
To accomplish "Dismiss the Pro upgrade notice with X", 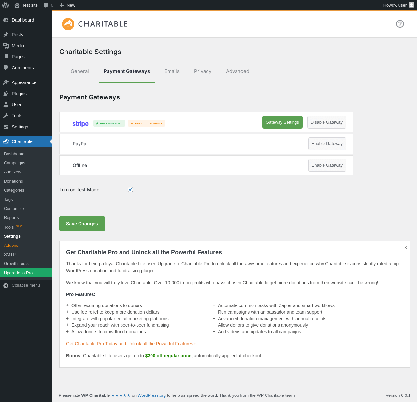I will click(406, 248).
